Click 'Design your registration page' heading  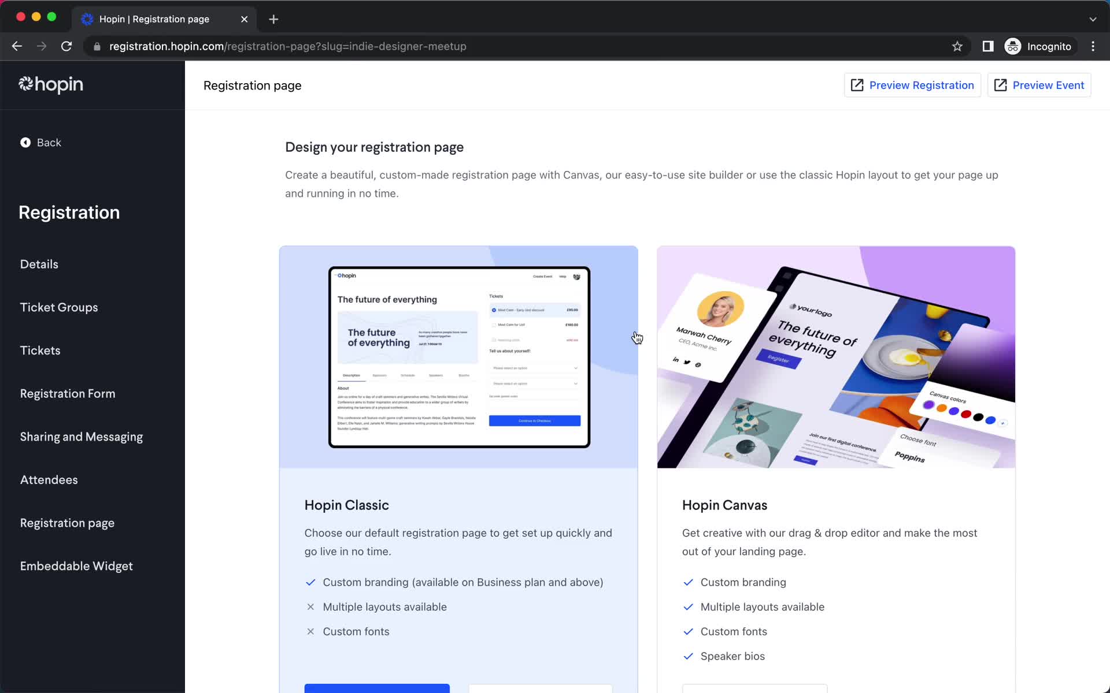(x=374, y=147)
